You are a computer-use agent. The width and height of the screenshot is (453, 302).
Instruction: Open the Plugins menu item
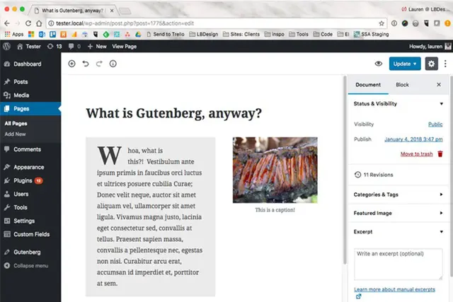(30, 181)
